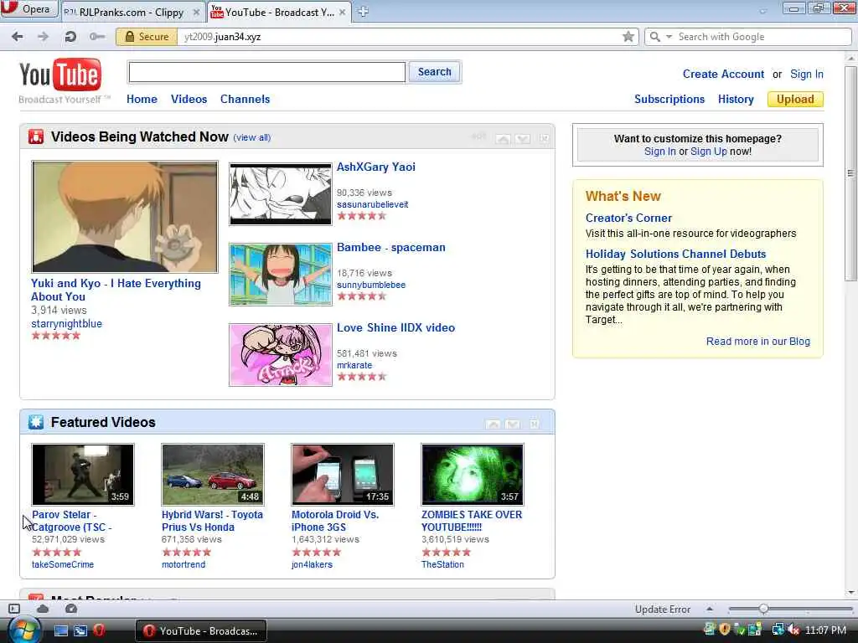Viewport: 858px width, 643px height.
Task: Close the RJLPranks.com tab
Action: pos(196,12)
